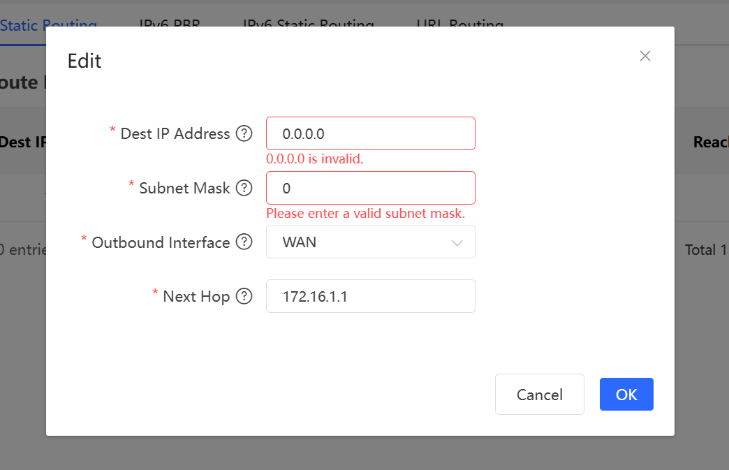Confirm changes with the OK button
The image size is (729, 470).
coord(626,394)
